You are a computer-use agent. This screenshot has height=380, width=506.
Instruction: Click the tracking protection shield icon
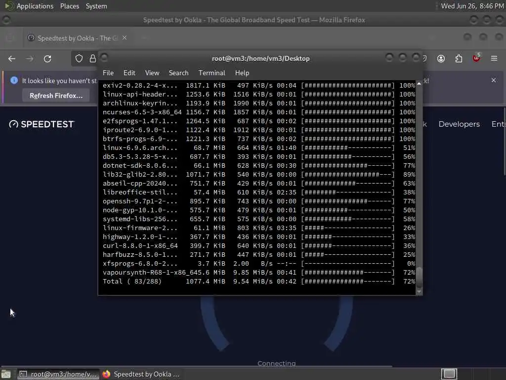tap(79, 58)
